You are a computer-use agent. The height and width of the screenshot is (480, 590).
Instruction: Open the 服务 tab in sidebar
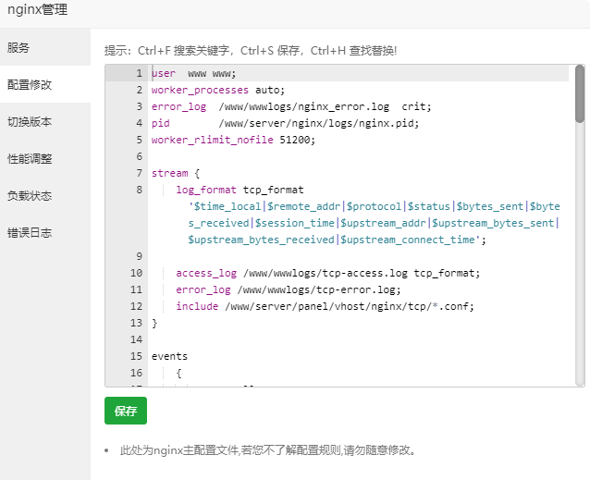[18, 47]
